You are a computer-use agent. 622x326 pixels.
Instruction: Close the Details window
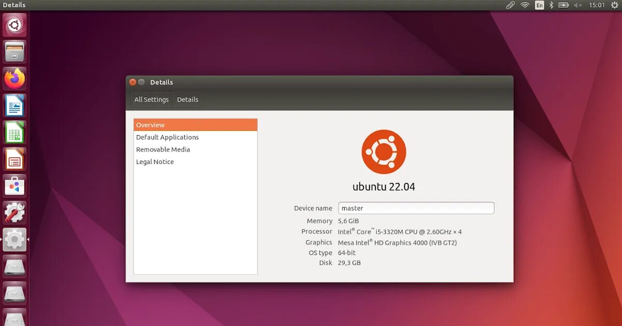pyautogui.click(x=133, y=82)
